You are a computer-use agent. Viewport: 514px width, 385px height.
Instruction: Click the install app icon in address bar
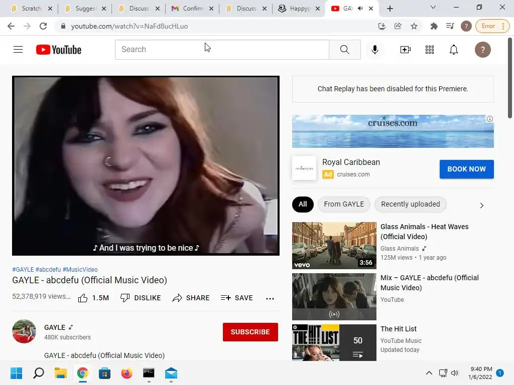[382, 26]
